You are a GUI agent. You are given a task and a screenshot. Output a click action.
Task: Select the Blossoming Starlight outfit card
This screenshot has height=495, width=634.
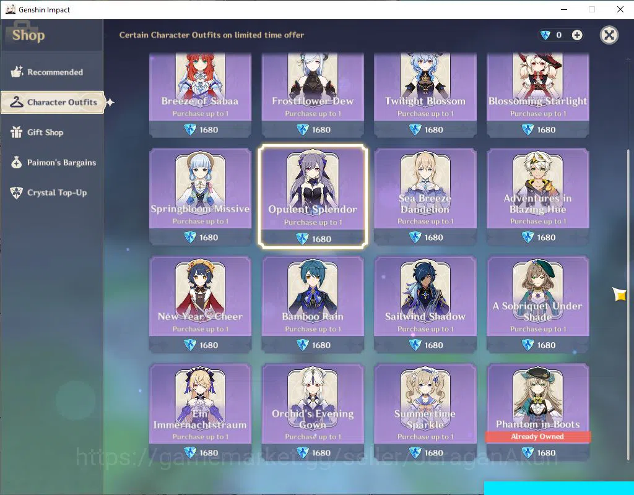click(x=538, y=95)
